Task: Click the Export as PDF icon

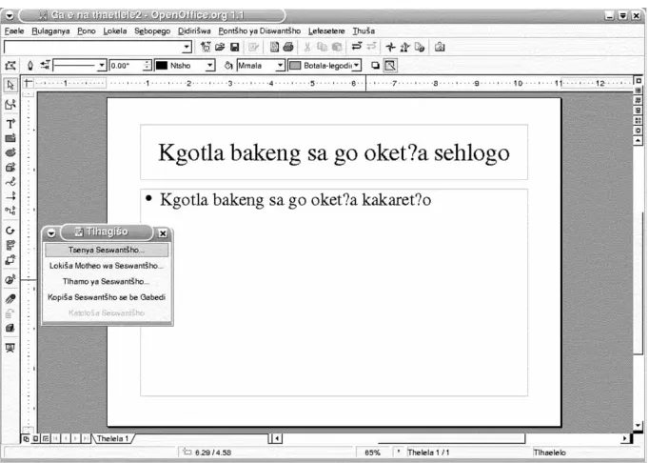Action: pyautogui.click(x=274, y=47)
